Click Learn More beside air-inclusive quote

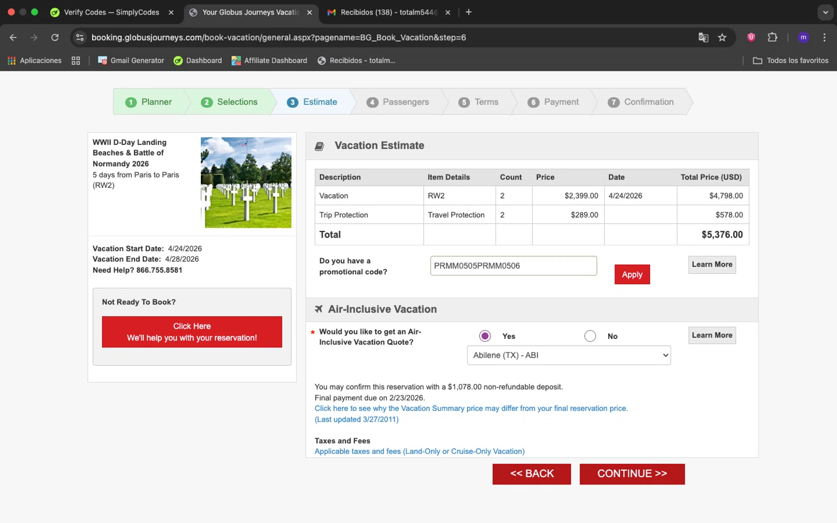(x=712, y=335)
